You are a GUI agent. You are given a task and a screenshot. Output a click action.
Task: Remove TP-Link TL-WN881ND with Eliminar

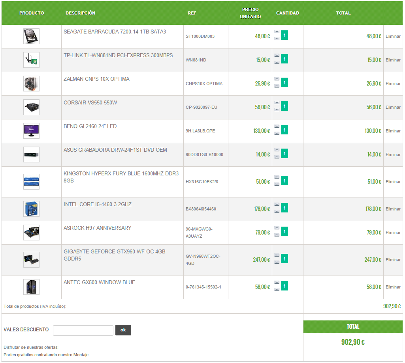(x=393, y=60)
